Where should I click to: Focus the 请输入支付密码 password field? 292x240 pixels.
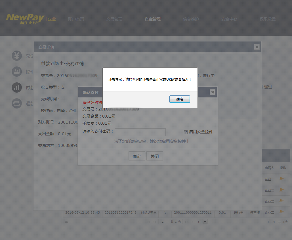(140, 132)
